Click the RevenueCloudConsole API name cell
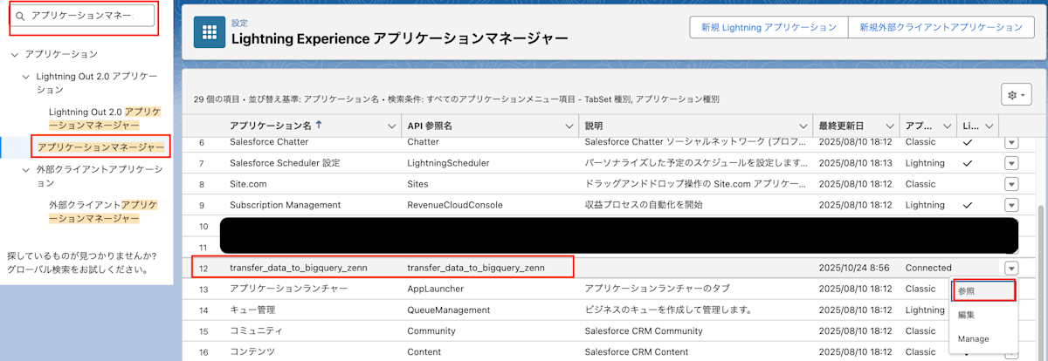 (457, 205)
